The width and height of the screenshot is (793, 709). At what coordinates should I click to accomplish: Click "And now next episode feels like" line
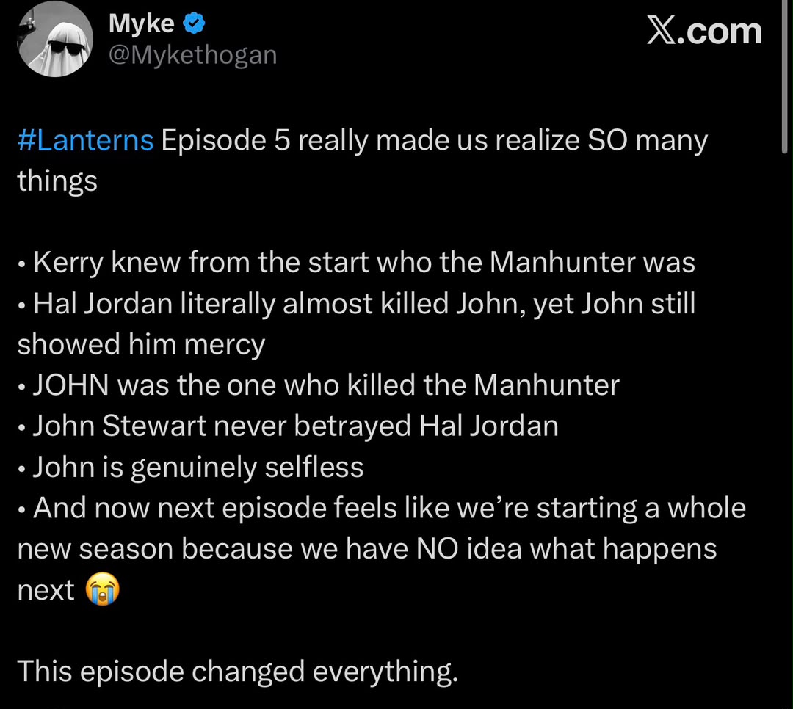point(381,508)
